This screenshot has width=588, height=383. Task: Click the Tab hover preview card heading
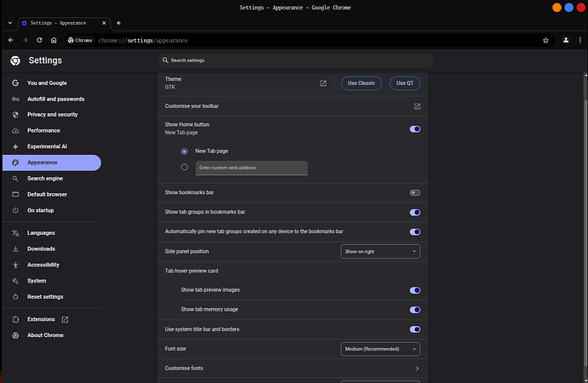[x=191, y=271]
